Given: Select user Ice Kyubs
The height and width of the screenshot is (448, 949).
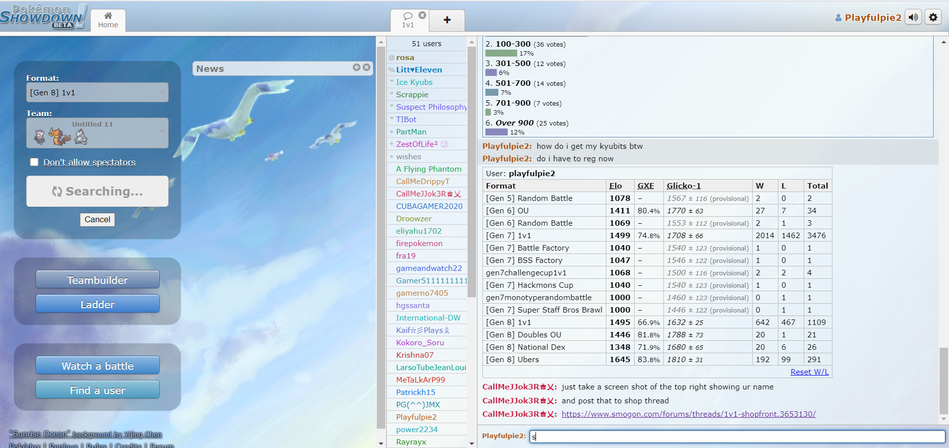Looking at the screenshot, I should (426, 82).
